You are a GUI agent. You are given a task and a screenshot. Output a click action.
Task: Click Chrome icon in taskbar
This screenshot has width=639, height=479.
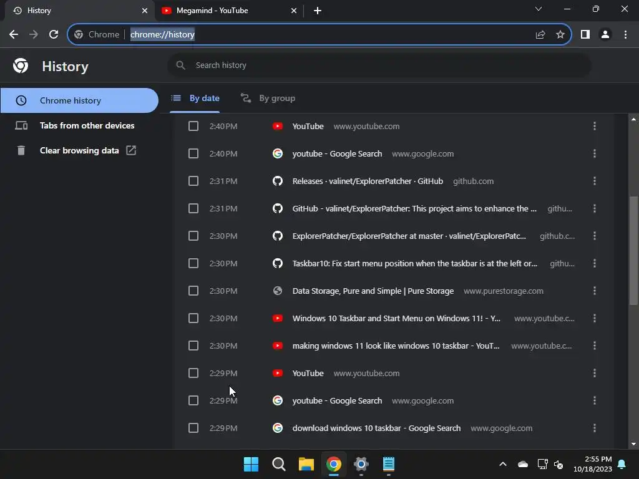[x=333, y=464]
